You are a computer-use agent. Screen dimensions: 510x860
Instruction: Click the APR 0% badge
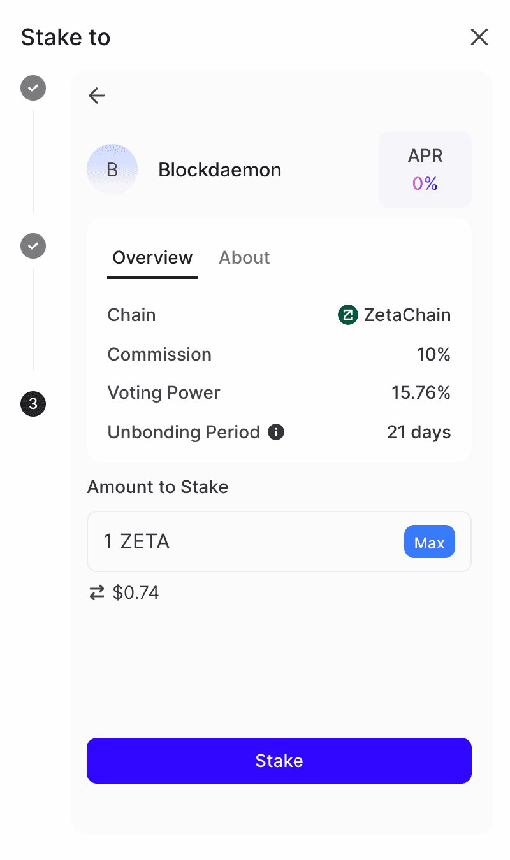pos(425,169)
